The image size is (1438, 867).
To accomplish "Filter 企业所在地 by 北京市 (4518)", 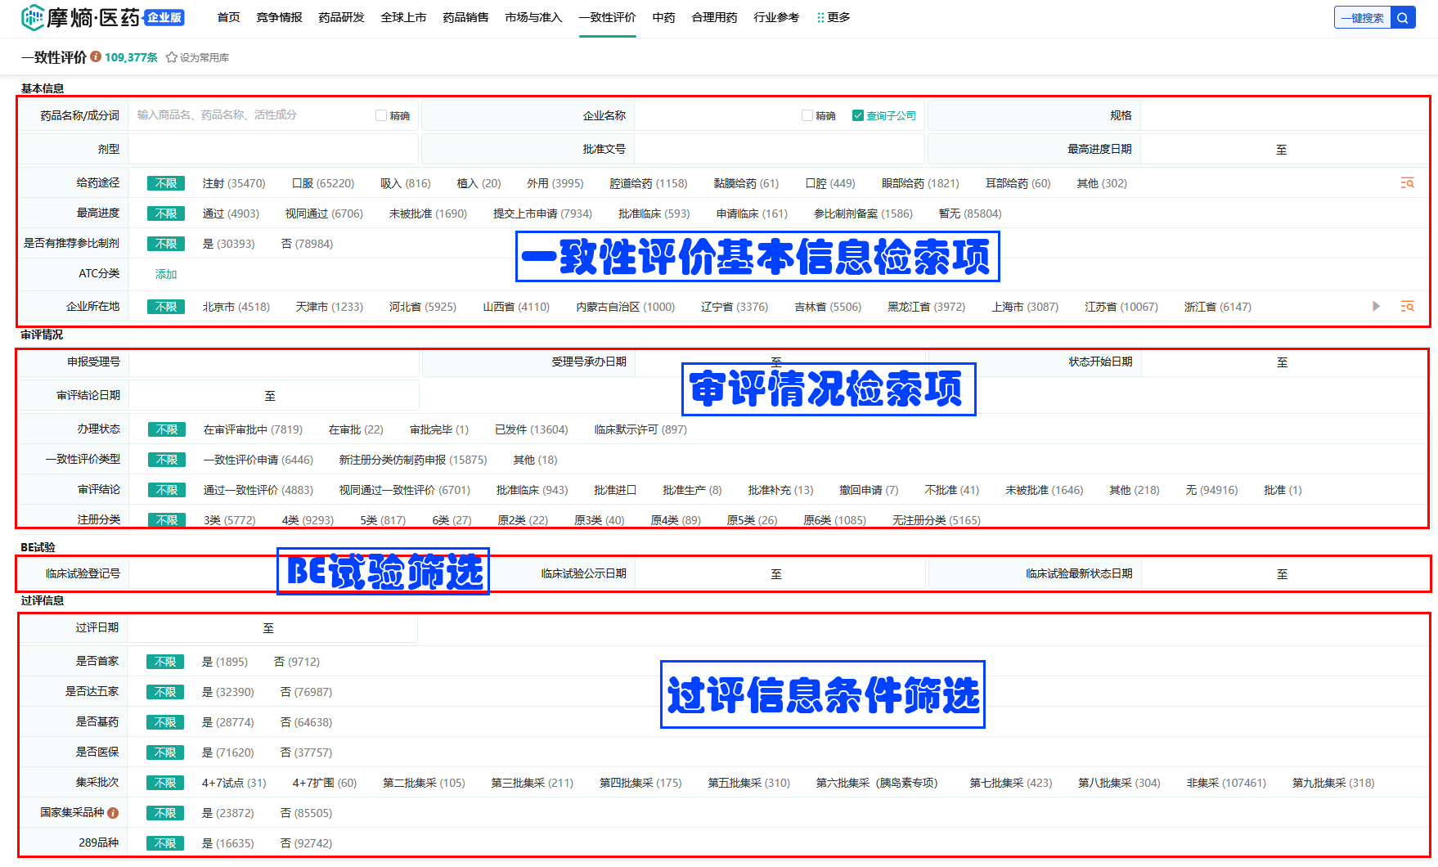I will coord(236,307).
